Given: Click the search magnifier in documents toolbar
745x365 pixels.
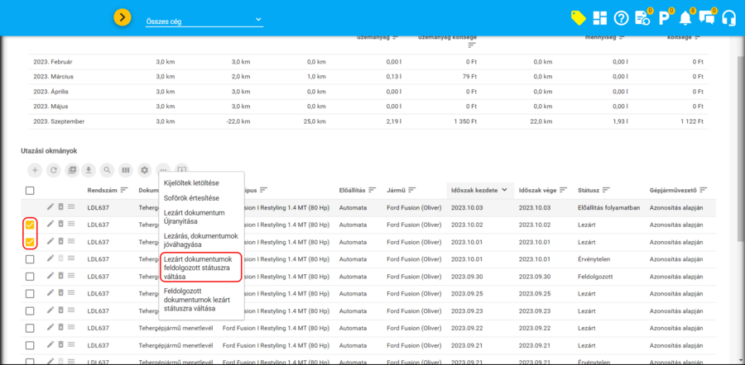Looking at the screenshot, I should pos(108,170).
